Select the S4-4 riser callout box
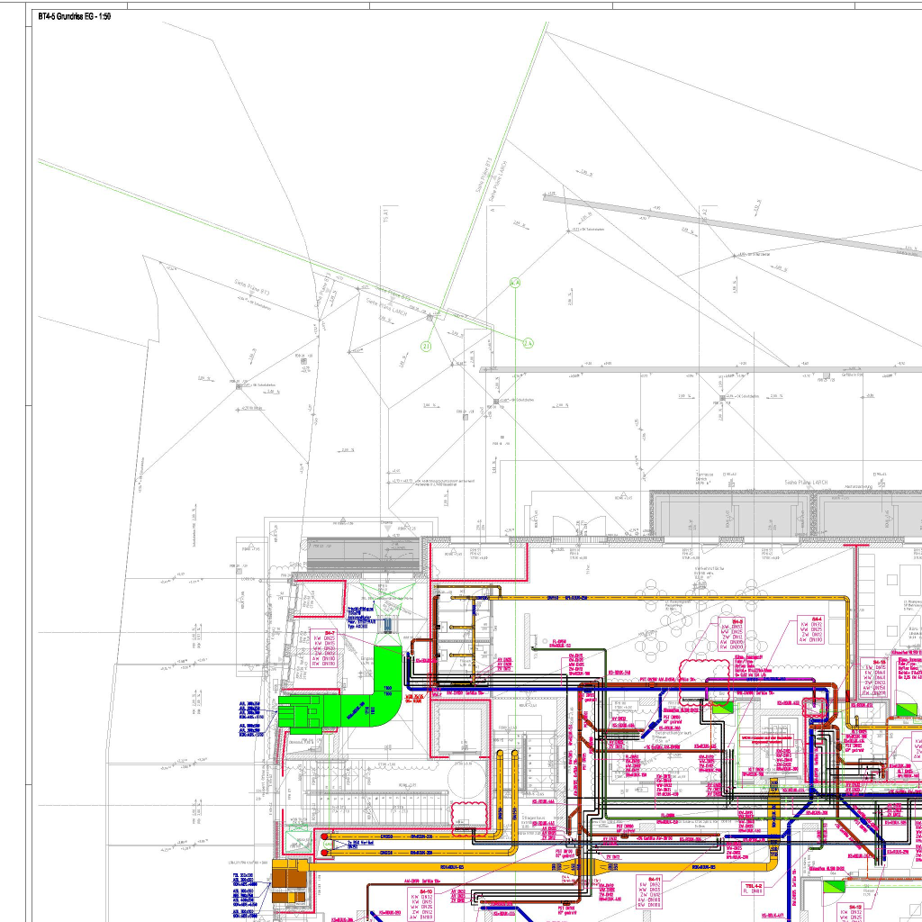This screenshot has height=922, width=922. click(804, 631)
